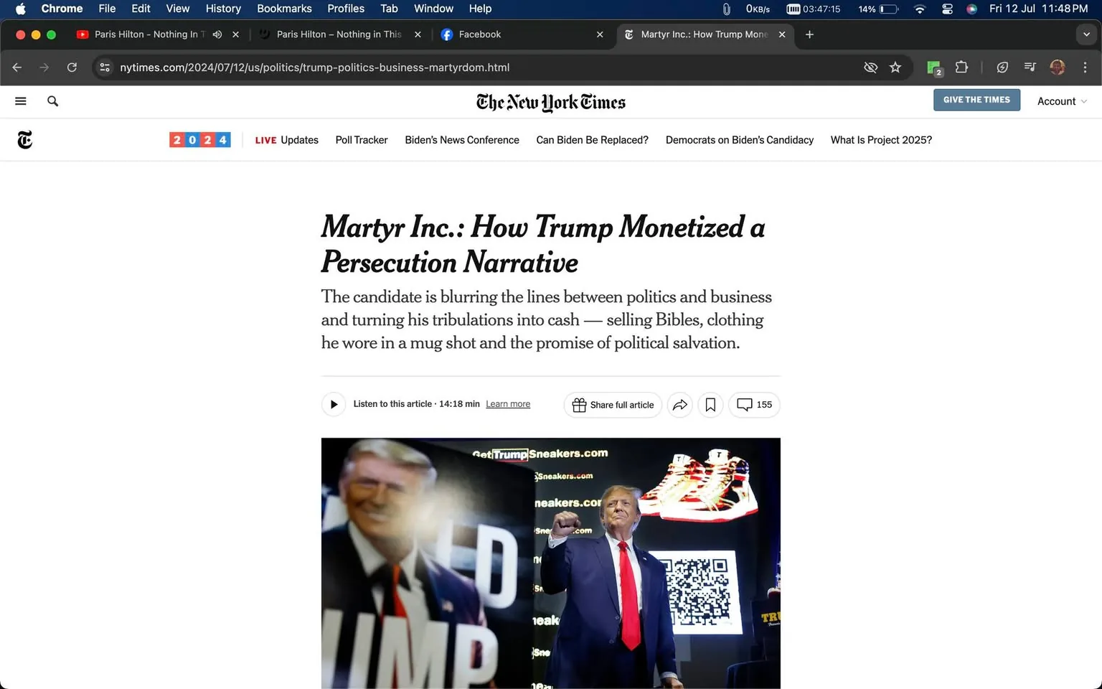This screenshot has width=1102, height=689.
Task: Play the article audio narration
Action: pyautogui.click(x=333, y=404)
